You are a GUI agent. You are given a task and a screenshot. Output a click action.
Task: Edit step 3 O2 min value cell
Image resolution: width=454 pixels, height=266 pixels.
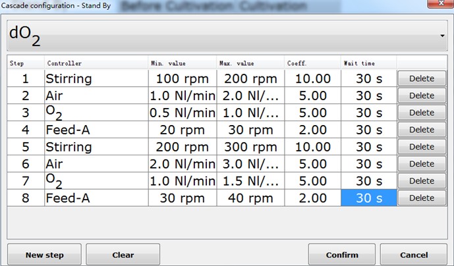[183, 113]
